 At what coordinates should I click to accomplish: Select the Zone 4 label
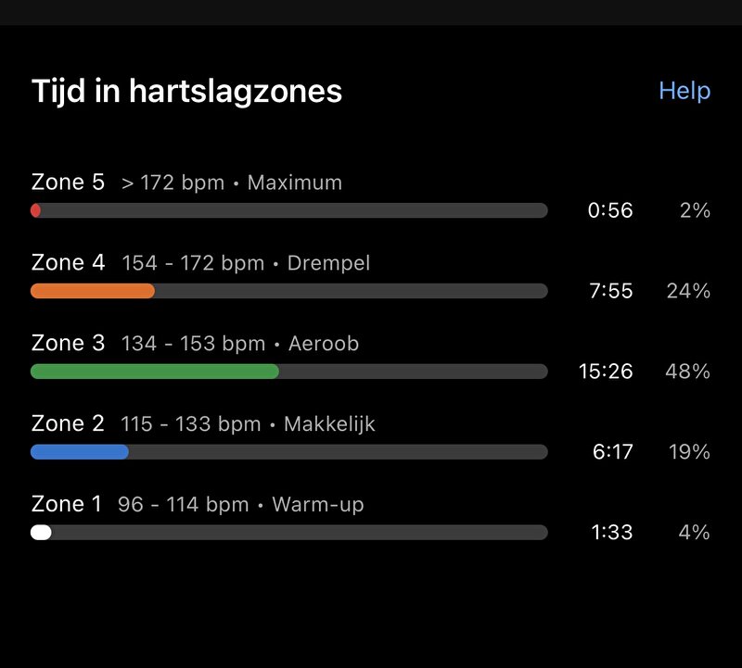(68, 262)
